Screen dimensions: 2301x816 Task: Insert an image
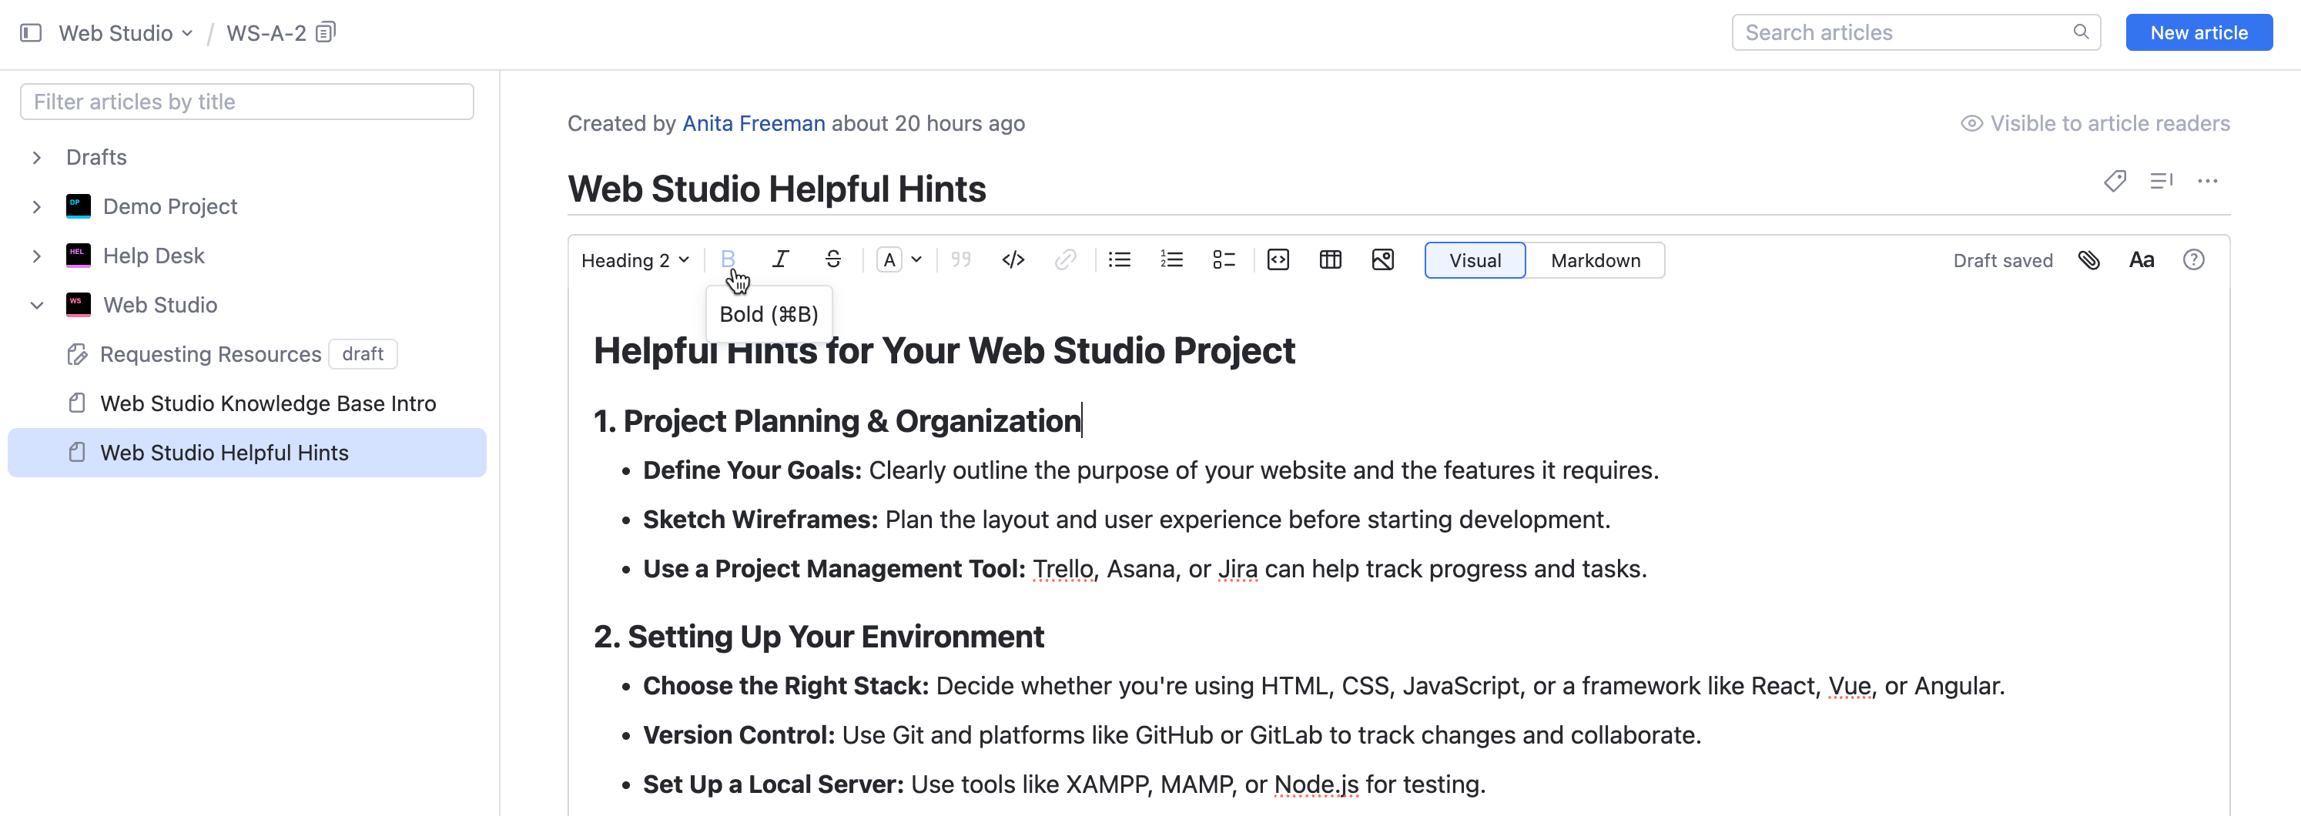click(x=1383, y=259)
